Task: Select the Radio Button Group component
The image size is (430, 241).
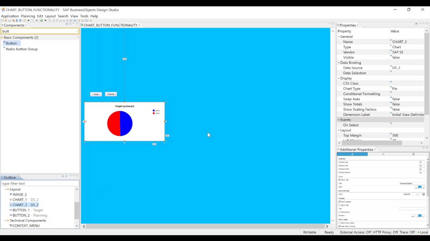Action: [21, 49]
